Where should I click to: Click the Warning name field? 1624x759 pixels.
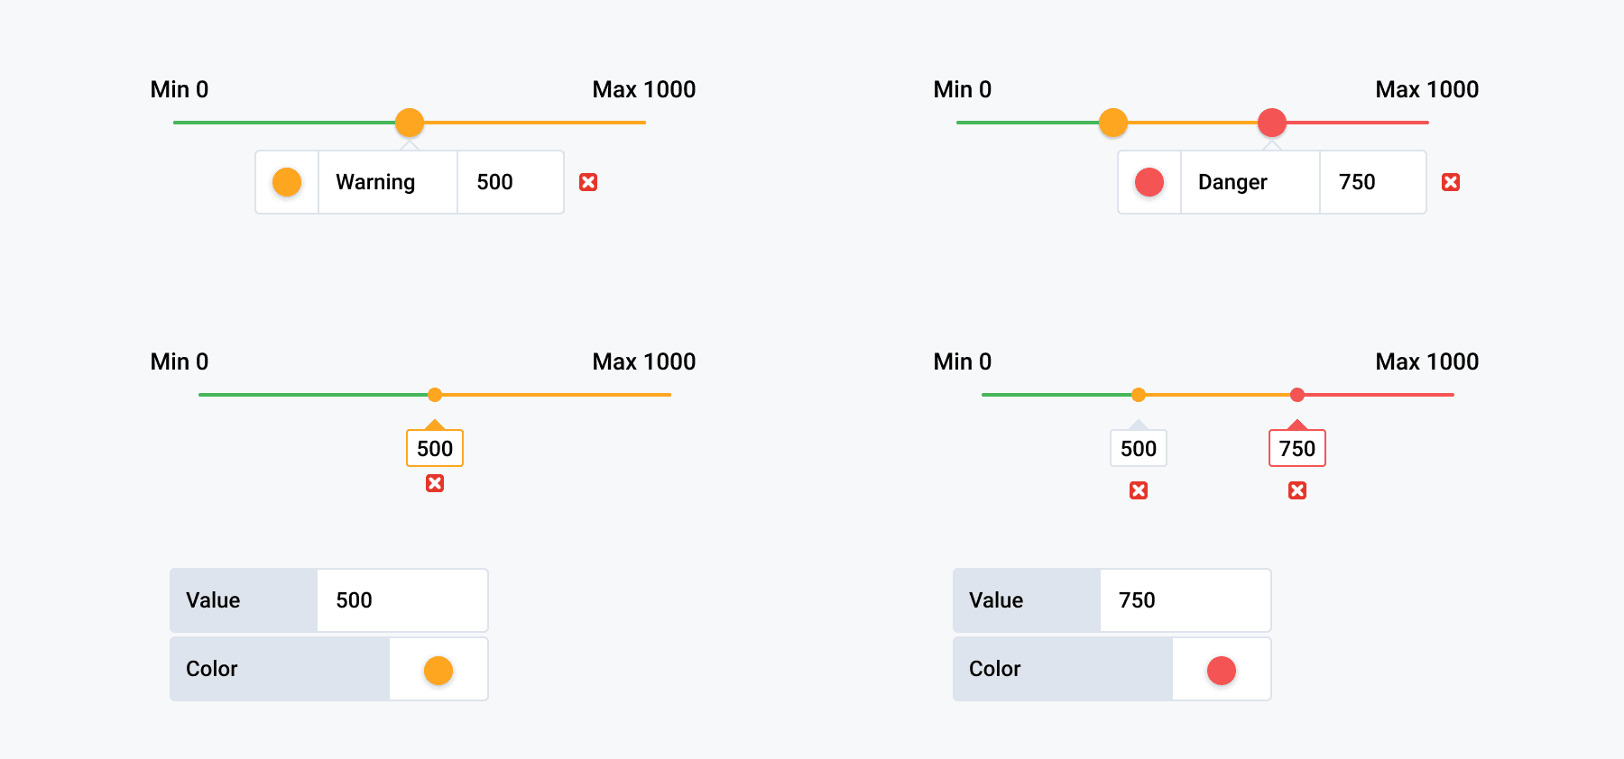coord(388,182)
